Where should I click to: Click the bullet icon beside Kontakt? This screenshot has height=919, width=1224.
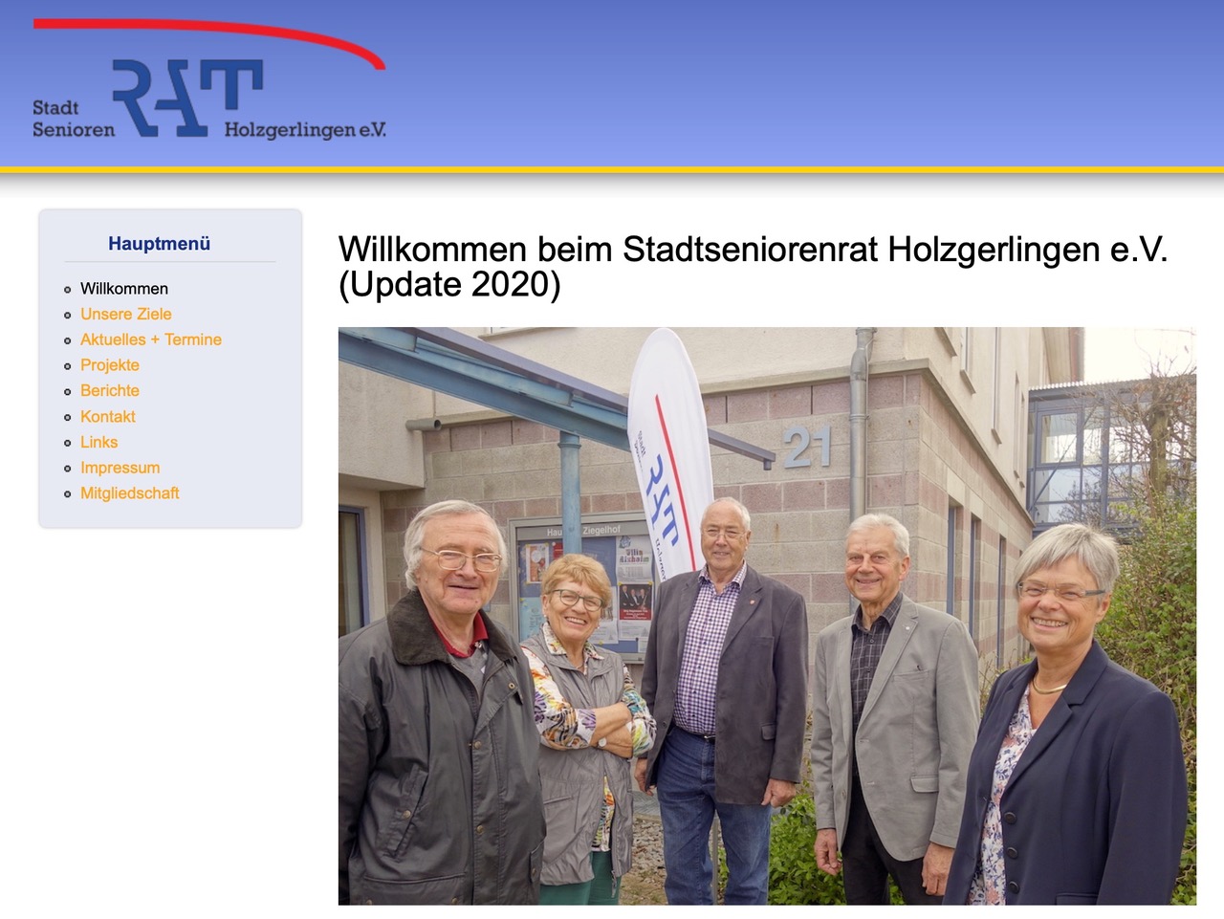click(x=66, y=417)
